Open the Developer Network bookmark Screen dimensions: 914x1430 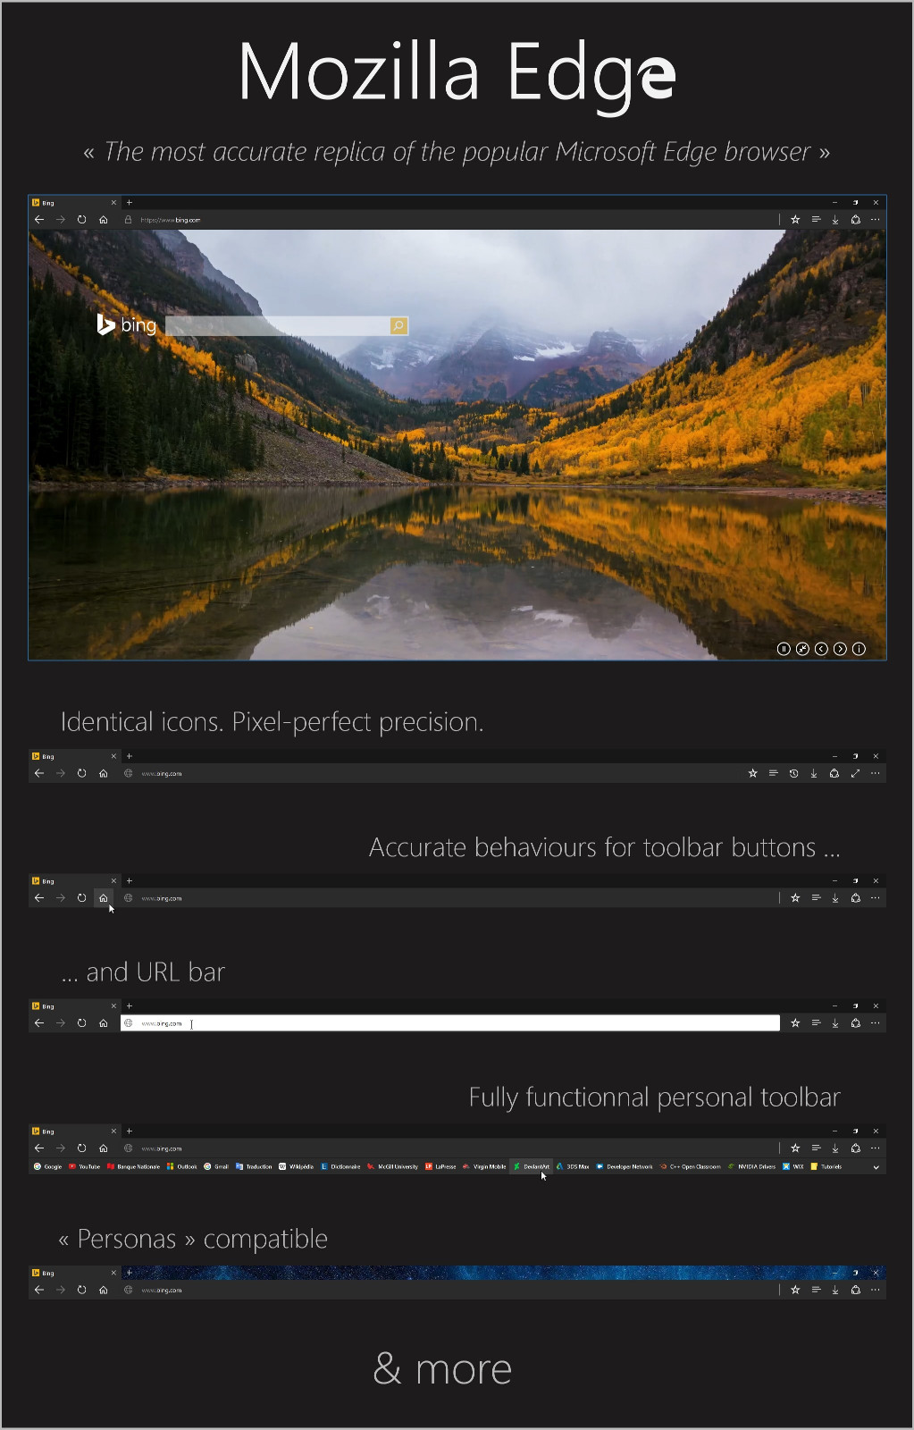click(624, 1166)
